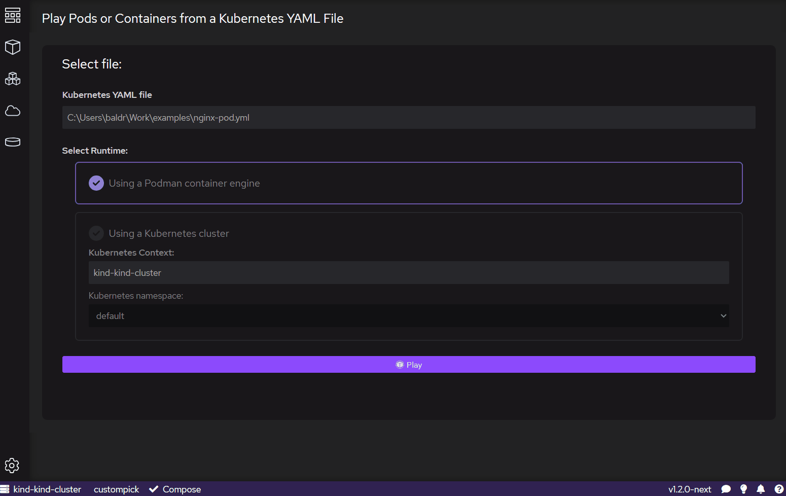Open the Dashboard icon in sidebar
786x496 pixels.
pos(13,15)
